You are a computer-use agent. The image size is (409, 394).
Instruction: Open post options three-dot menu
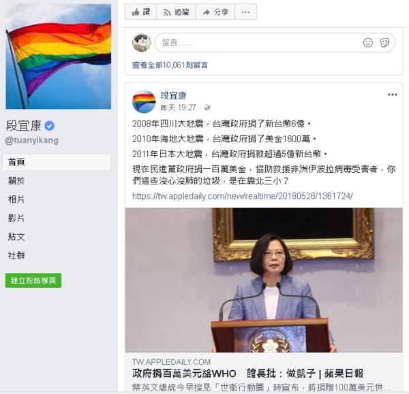[x=393, y=95]
